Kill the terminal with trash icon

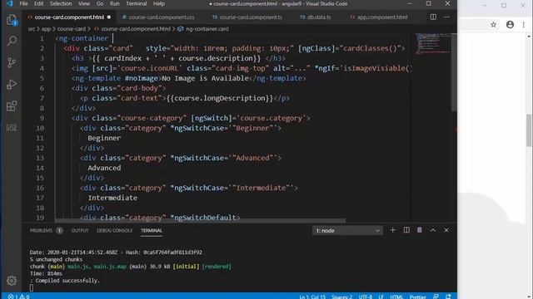click(x=420, y=230)
